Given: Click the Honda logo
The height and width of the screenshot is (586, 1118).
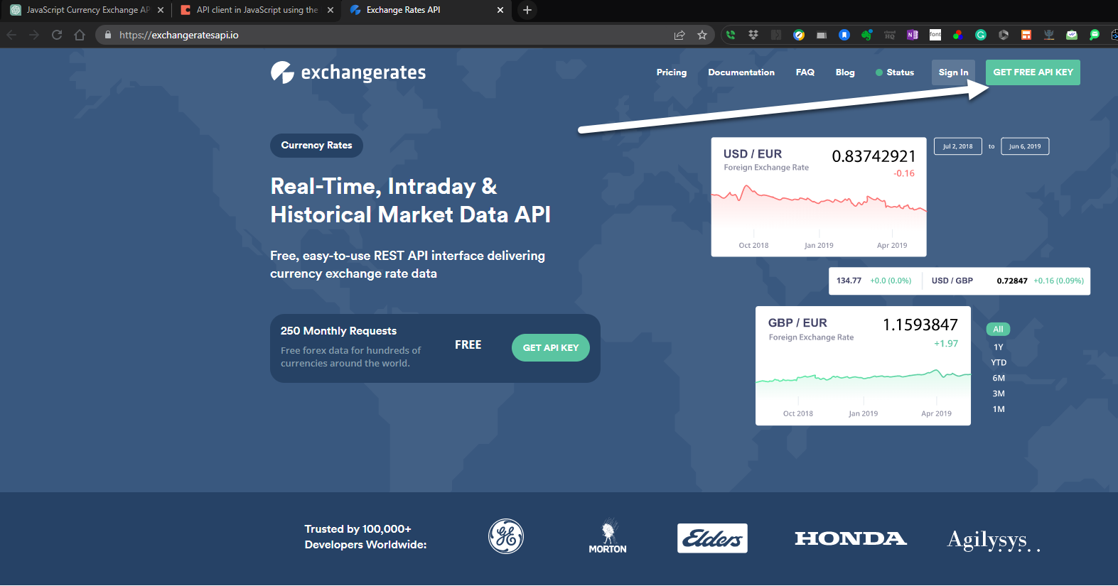Looking at the screenshot, I should tap(851, 539).
